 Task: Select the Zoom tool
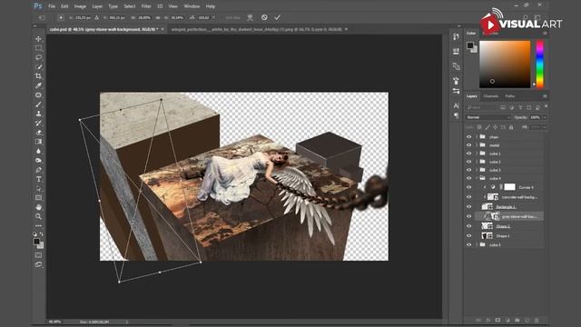coord(38,216)
